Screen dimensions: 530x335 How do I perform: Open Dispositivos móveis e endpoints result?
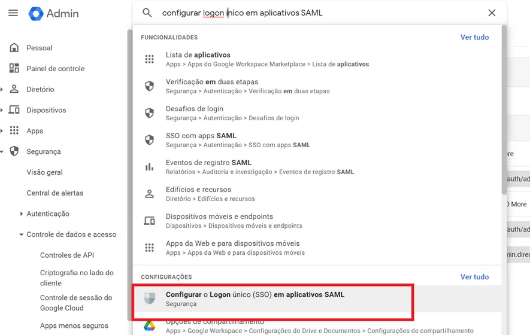(317, 221)
